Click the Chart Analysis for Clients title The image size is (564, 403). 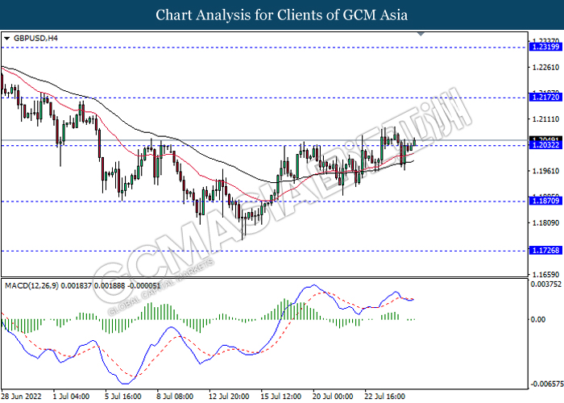coord(282,15)
